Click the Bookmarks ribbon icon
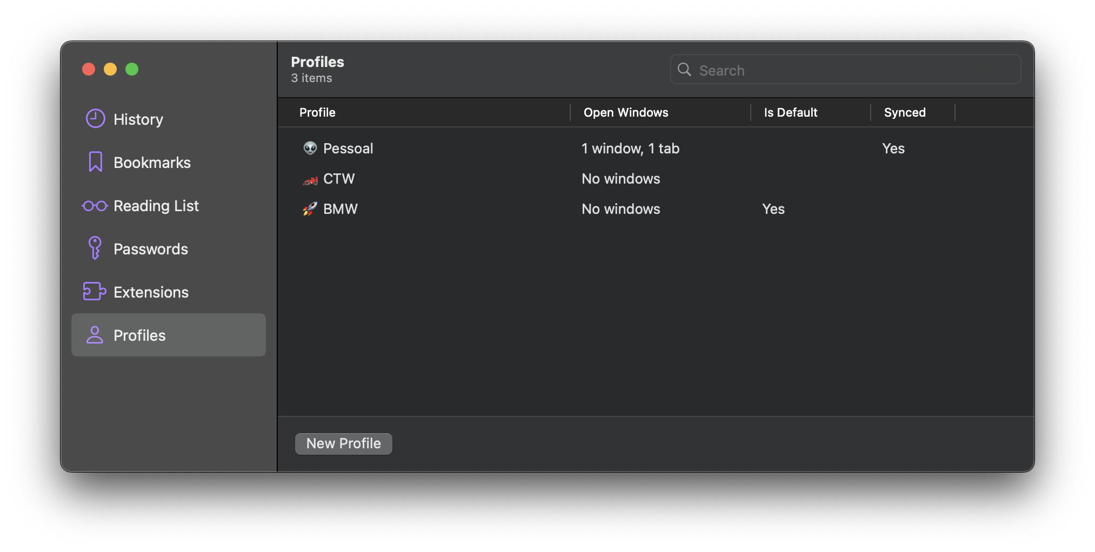The width and height of the screenshot is (1095, 552). [x=96, y=162]
